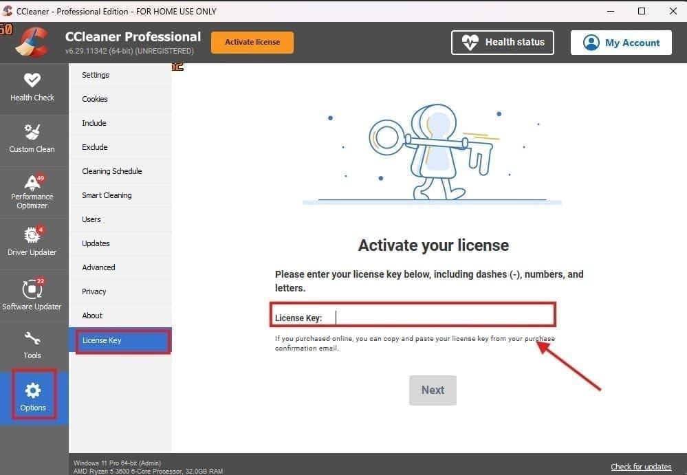Focus the License Key input field
687x475 pixels.
(x=440, y=317)
